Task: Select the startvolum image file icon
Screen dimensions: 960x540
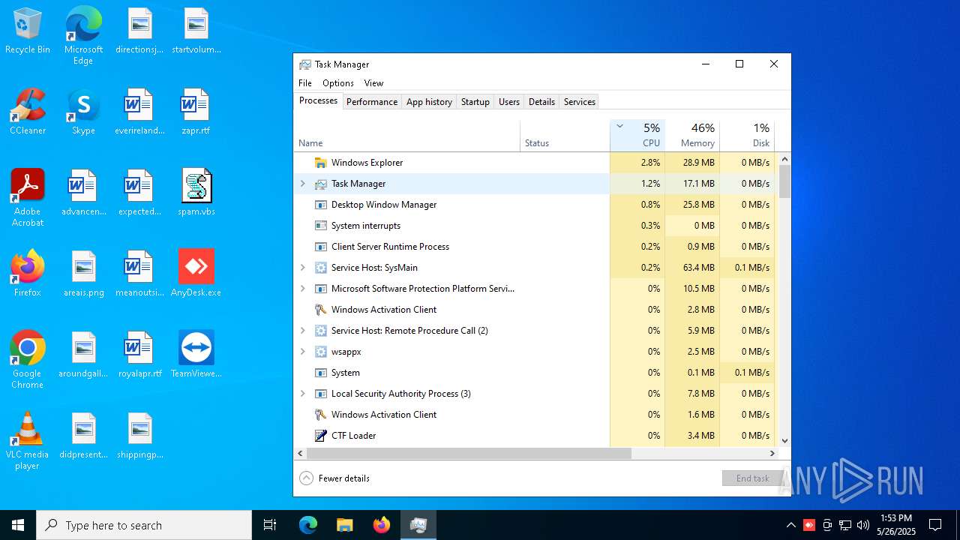Action: 196,31
